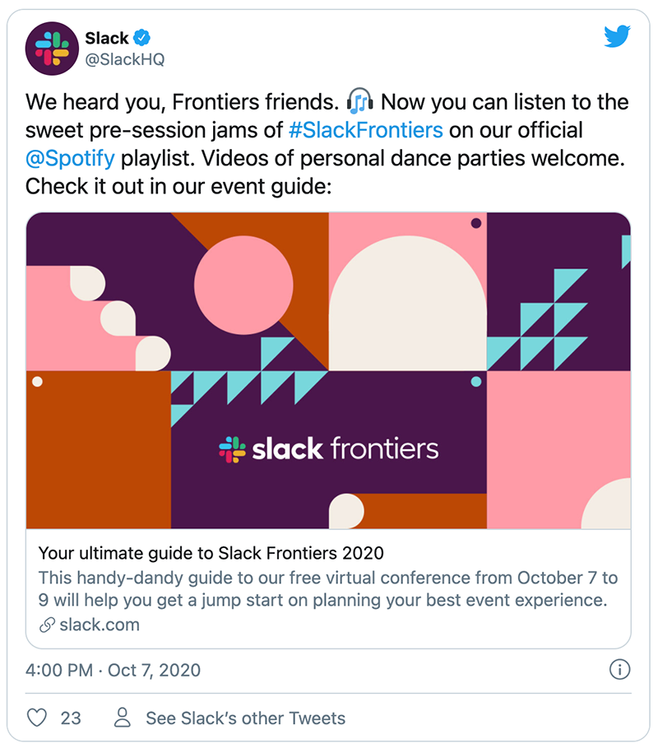Click the handy-dandy guide description text
This screenshot has width=658, height=753.
328,588
